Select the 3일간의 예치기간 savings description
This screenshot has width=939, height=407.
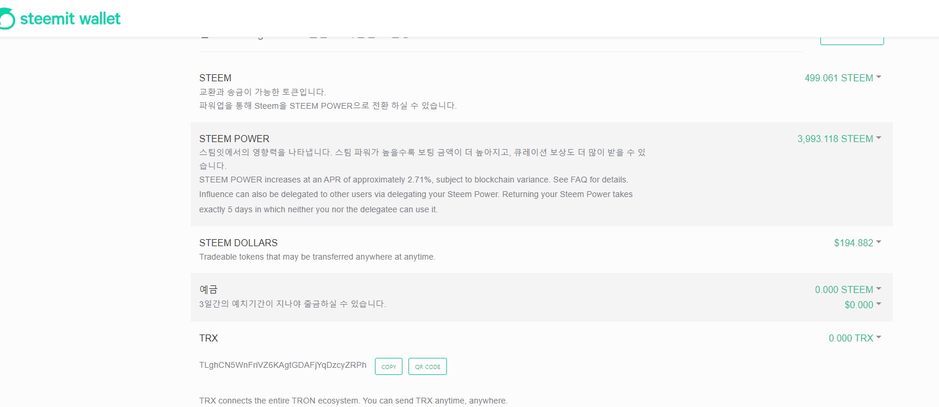coord(293,303)
